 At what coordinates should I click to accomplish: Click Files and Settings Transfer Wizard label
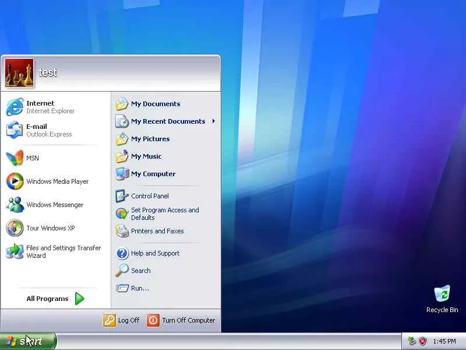[63, 251]
